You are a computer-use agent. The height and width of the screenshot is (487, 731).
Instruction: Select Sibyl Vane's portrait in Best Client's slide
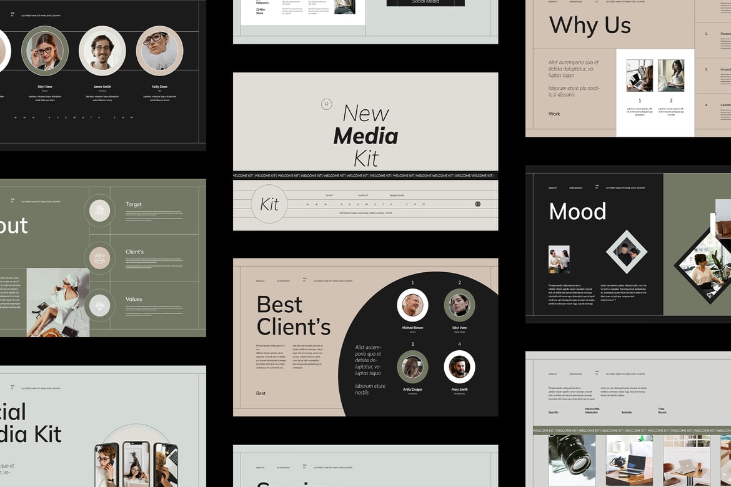pyautogui.click(x=459, y=305)
